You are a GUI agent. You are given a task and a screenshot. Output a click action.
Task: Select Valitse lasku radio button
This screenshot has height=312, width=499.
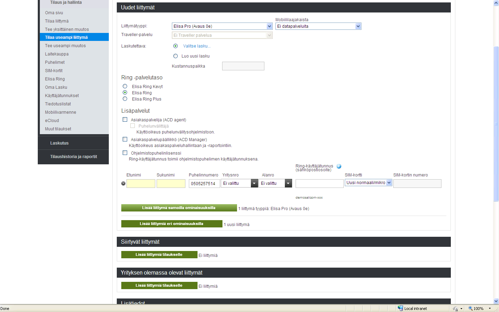(175, 46)
